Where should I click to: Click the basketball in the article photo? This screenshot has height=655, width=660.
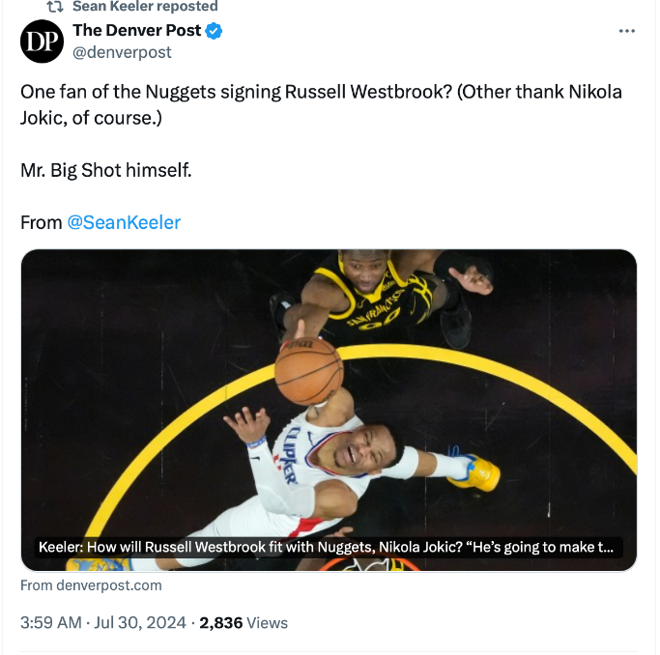(308, 371)
